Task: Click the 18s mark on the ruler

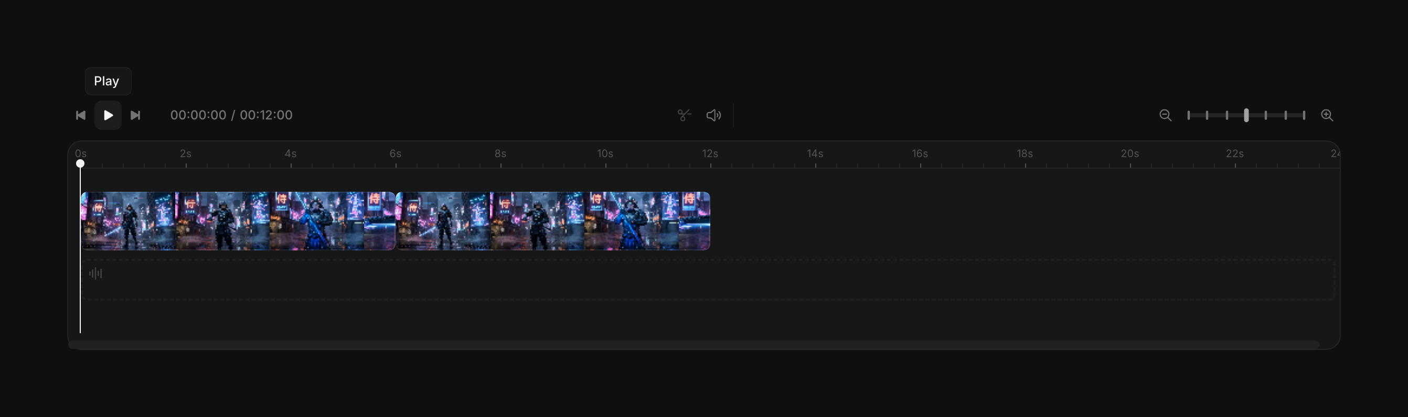Action: [1025, 154]
